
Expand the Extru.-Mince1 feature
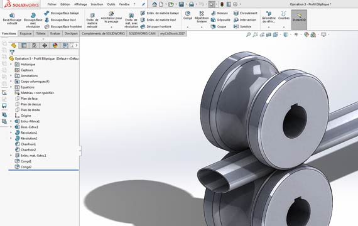click(x=11, y=121)
